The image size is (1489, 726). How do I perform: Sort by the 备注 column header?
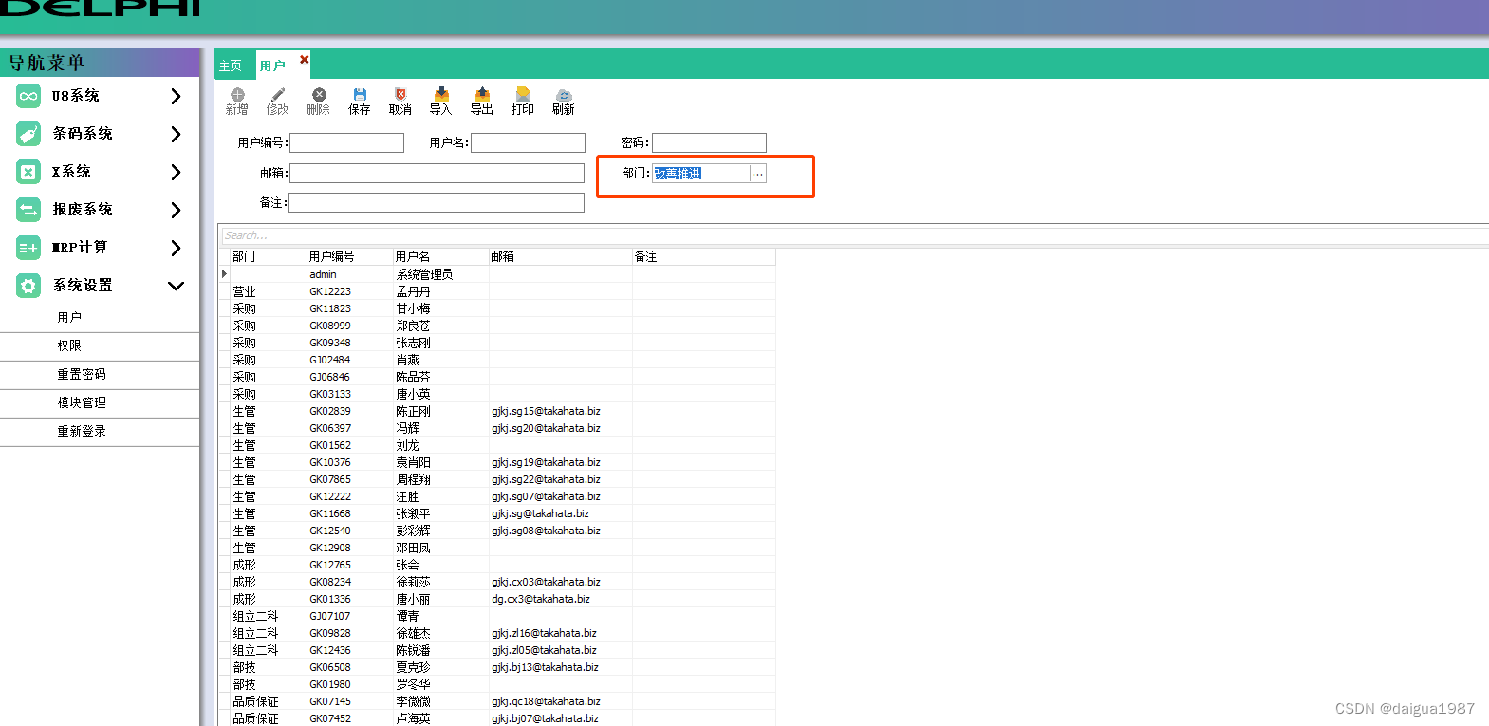point(704,256)
